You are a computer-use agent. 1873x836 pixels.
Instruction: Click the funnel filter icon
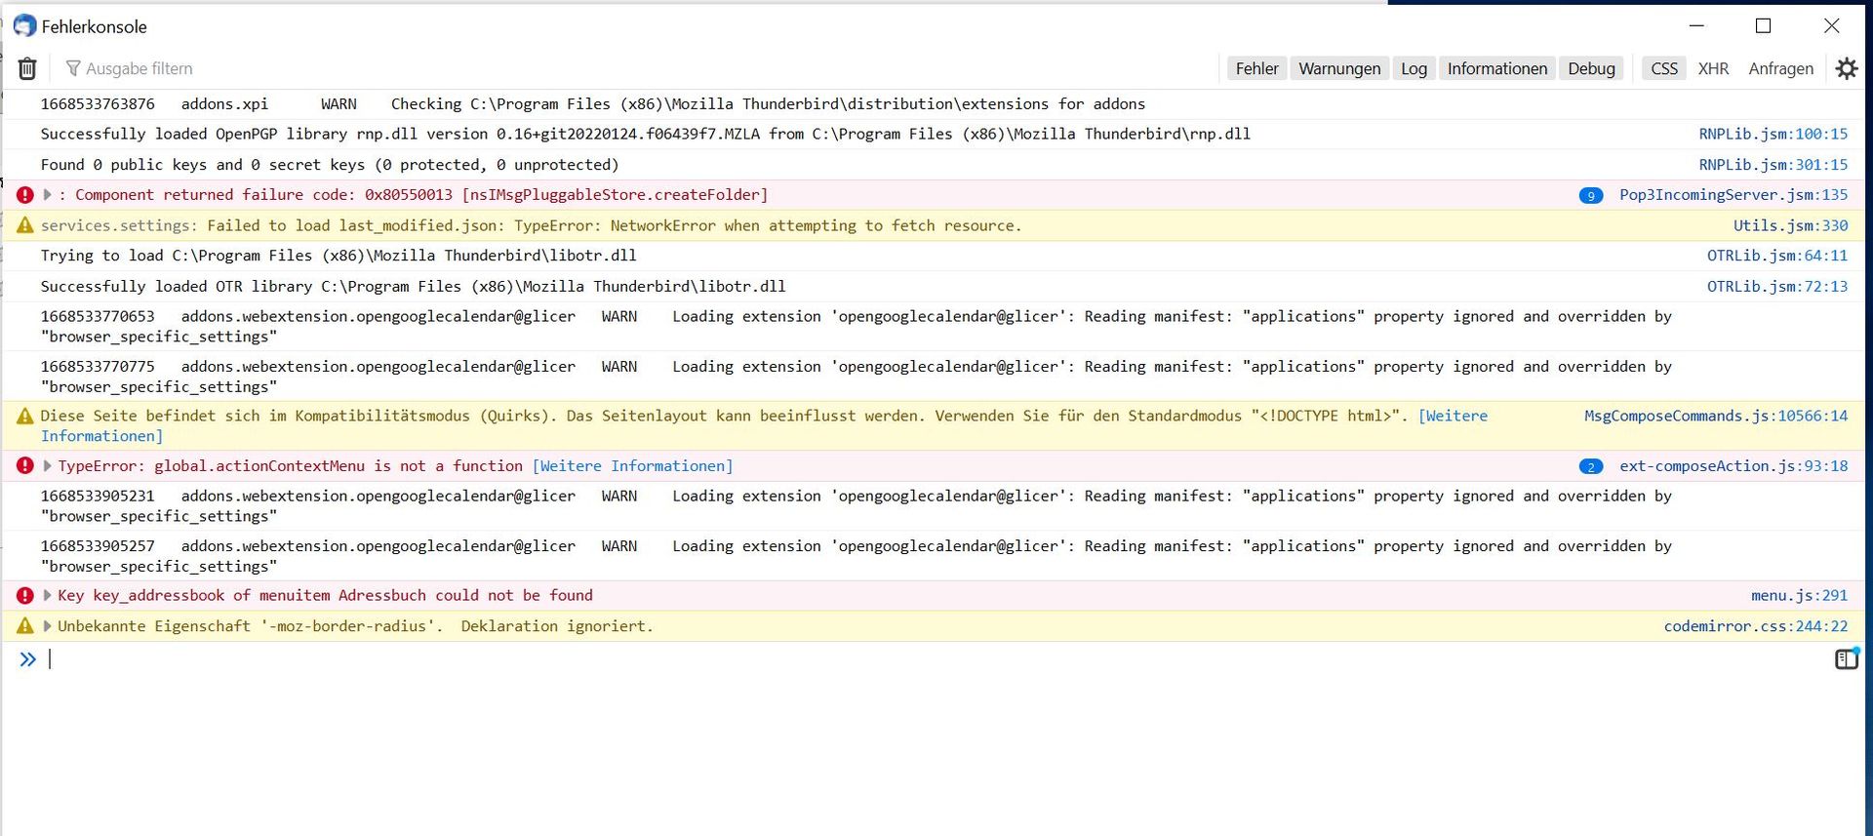[x=73, y=68]
